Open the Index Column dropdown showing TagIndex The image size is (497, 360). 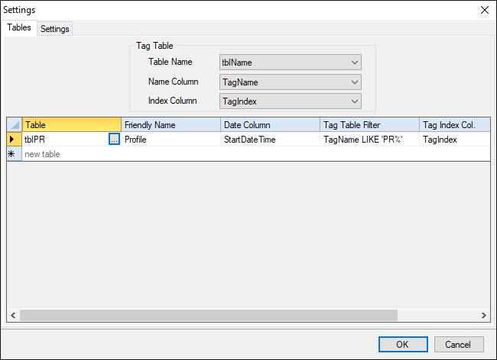pyautogui.click(x=291, y=101)
